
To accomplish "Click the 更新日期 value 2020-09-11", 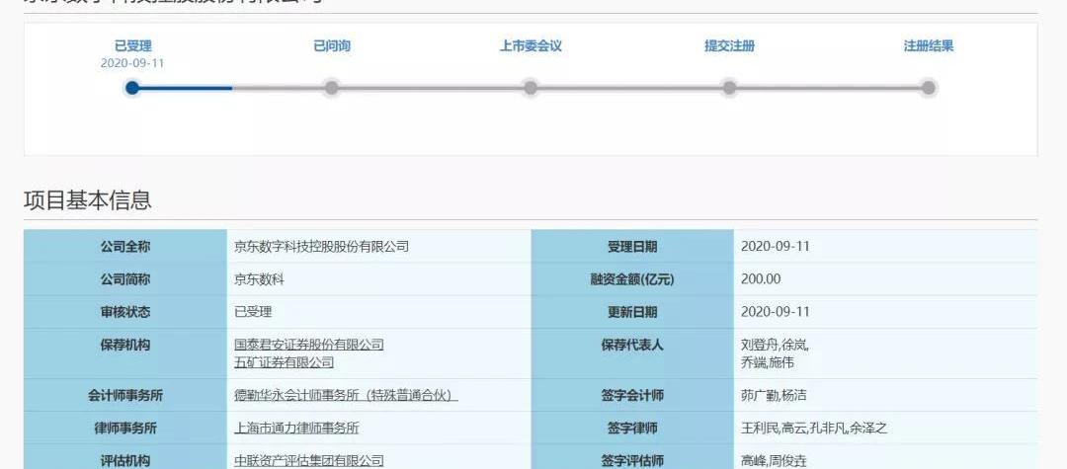I will (x=776, y=312).
